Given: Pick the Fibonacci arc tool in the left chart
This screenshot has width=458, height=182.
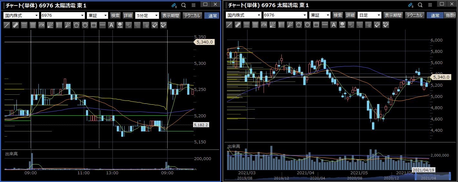Looking at the screenshot, I should [41, 25].
